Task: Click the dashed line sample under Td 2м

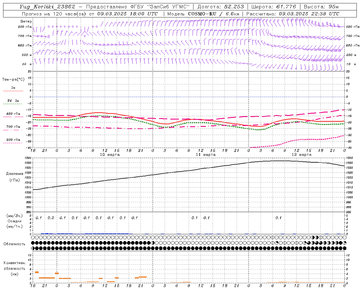Action: [x=13, y=104]
